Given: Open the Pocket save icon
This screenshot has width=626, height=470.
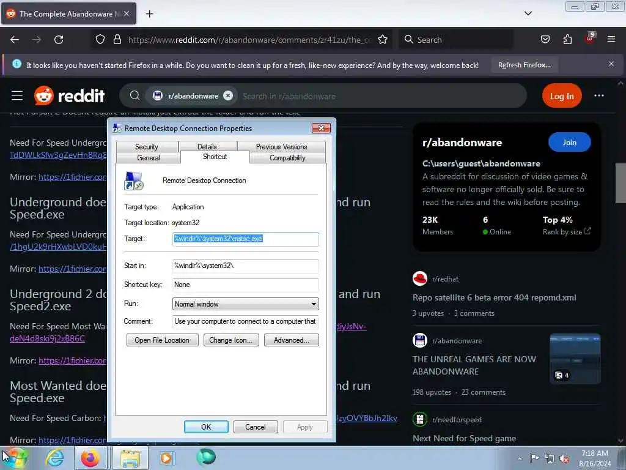Looking at the screenshot, I should coord(545,40).
